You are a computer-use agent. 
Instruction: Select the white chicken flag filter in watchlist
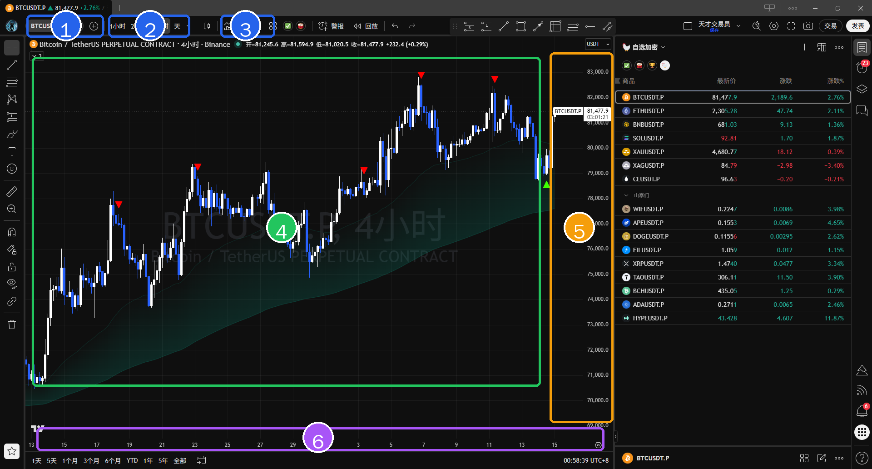(665, 65)
